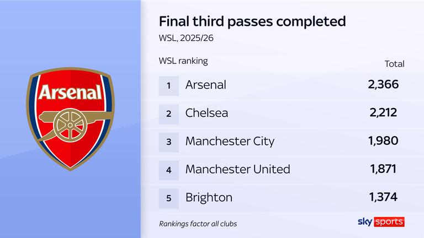The height and width of the screenshot is (238, 424).
Task: Click the rank 1 number badge
Action: (x=169, y=85)
